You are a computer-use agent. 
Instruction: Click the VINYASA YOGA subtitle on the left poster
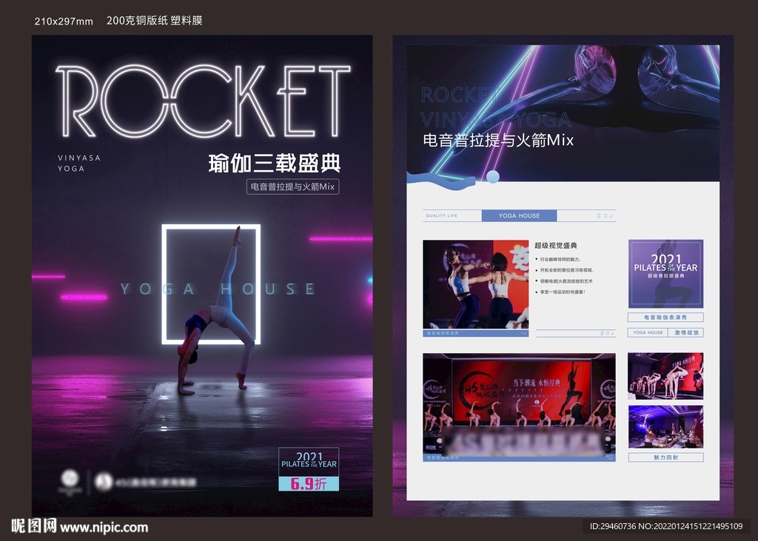(x=78, y=163)
